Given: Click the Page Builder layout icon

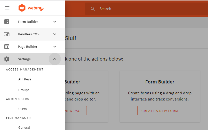Looking at the screenshot, I should coord(7,47).
